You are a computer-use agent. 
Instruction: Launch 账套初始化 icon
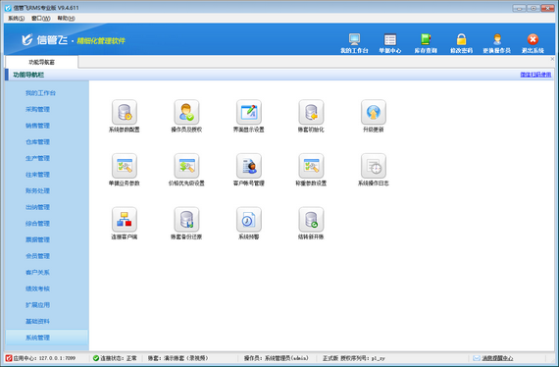click(311, 112)
